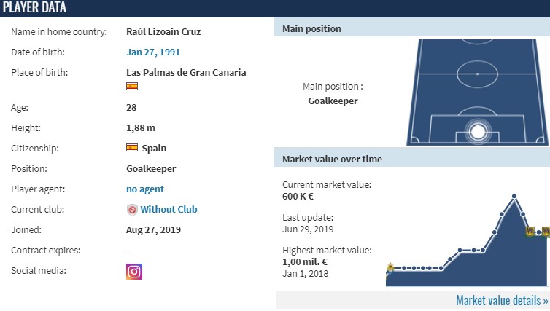Click the "Main position" section header

click(311, 29)
